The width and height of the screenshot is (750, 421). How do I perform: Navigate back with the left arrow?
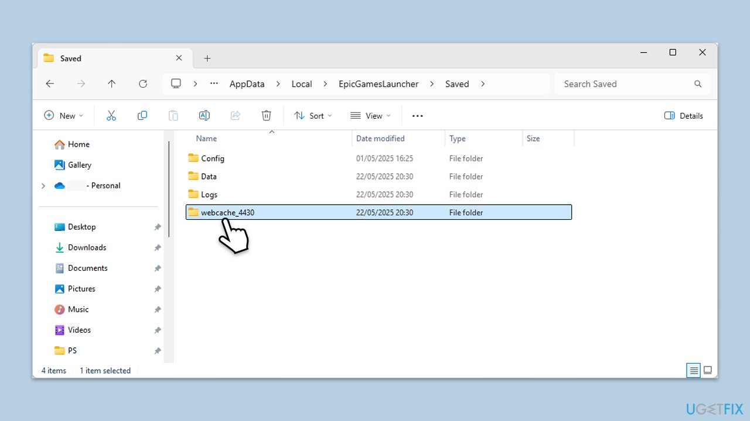50,84
